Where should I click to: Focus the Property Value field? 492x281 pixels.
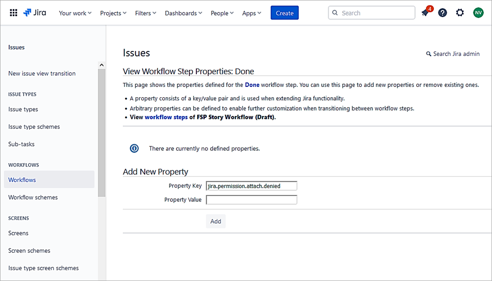[x=251, y=200]
